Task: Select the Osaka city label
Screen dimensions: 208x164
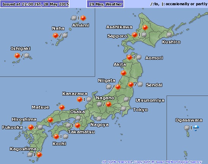Action: [x=77, y=112]
